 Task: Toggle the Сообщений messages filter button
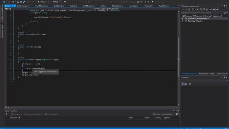point(52,114)
